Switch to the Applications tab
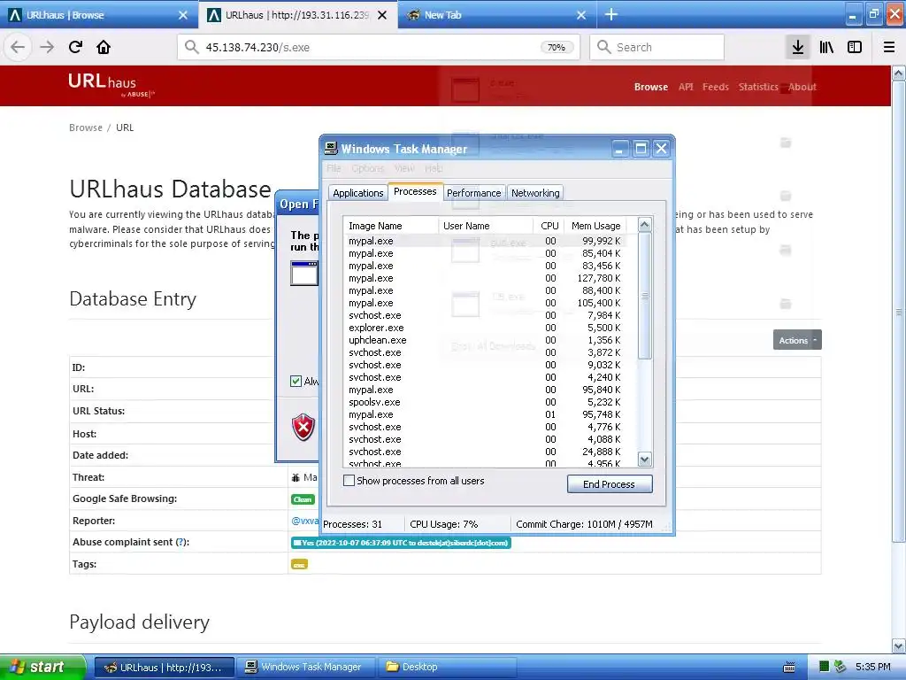 (357, 193)
